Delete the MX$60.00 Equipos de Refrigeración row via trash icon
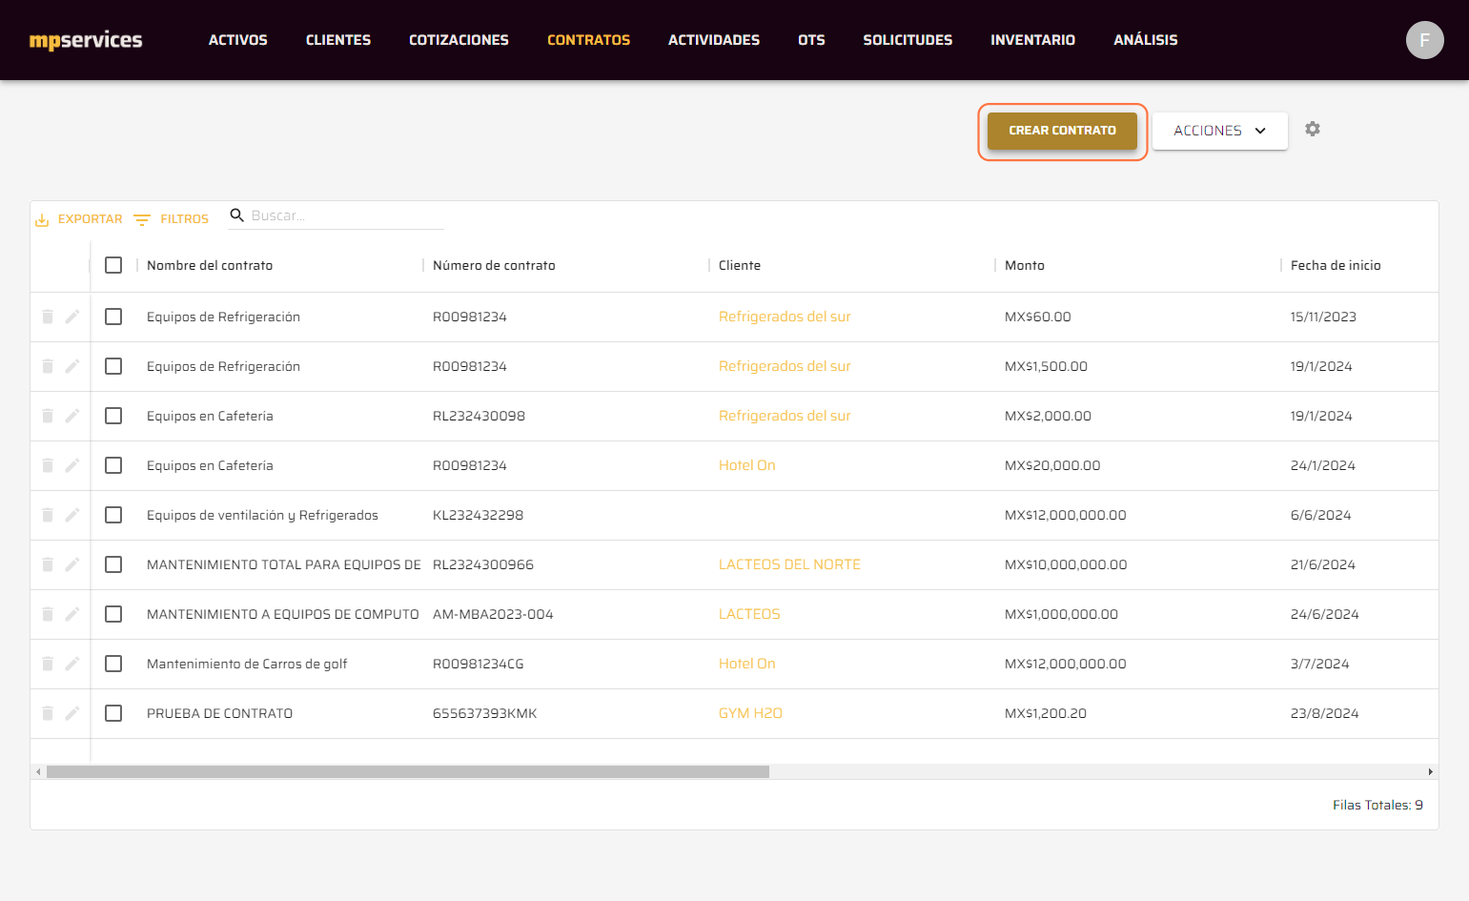Image resolution: width=1469 pixels, height=901 pixels. tap(48, 317)
